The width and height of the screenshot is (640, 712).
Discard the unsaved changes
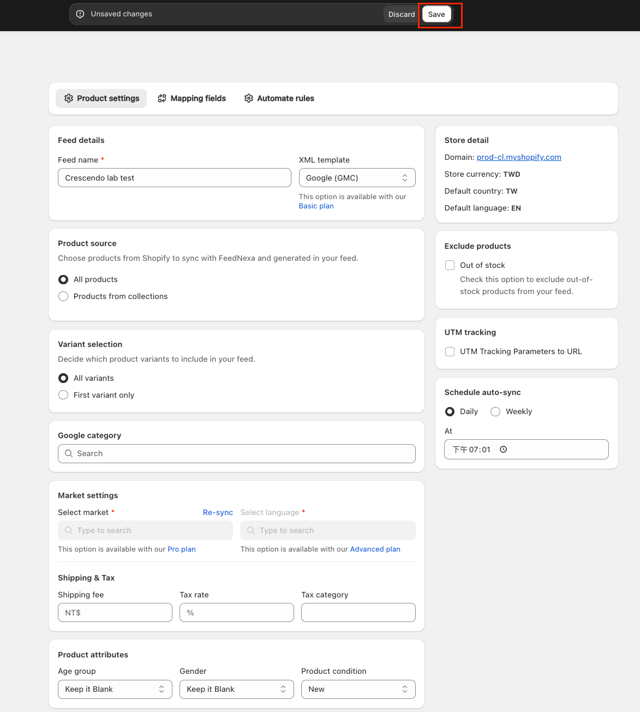tap(402, 14)
